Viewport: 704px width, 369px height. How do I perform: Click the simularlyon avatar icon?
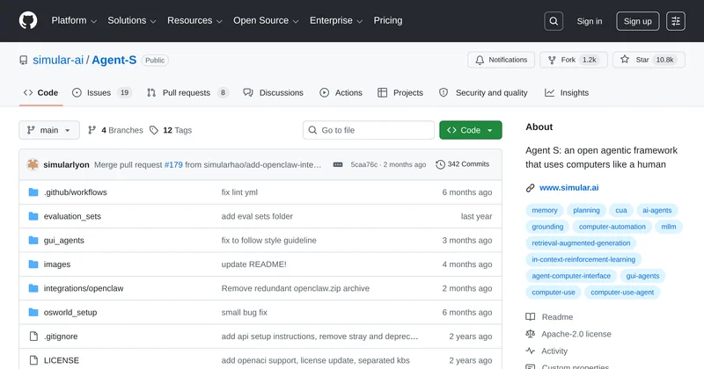point(33,164)
